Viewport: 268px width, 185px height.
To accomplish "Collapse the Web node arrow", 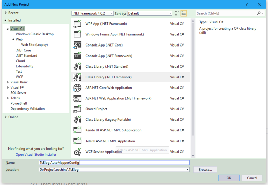I will (x=13, y=39).
